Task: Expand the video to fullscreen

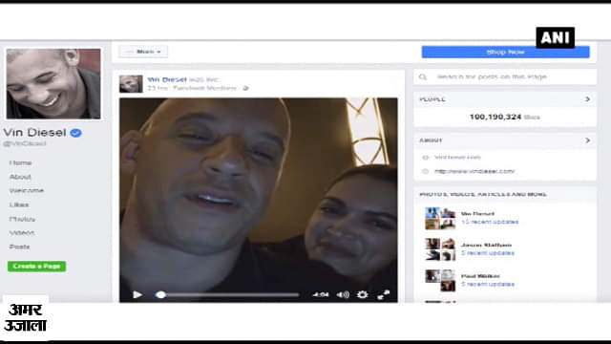Action: [384, 295]
